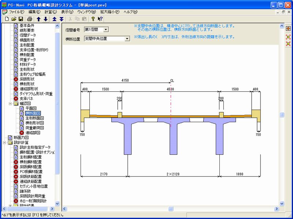Click the double down arrow toolbar icon

61,19
